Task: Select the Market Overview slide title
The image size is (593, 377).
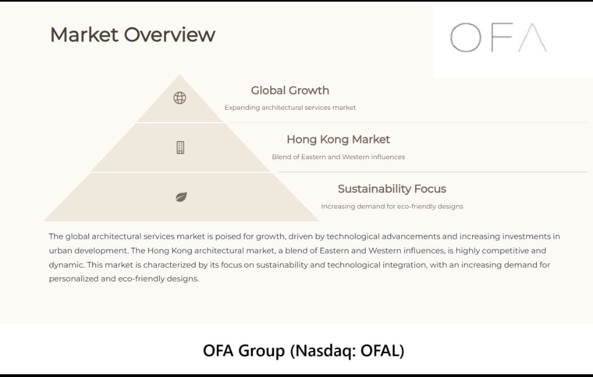Action: point(132,35)
